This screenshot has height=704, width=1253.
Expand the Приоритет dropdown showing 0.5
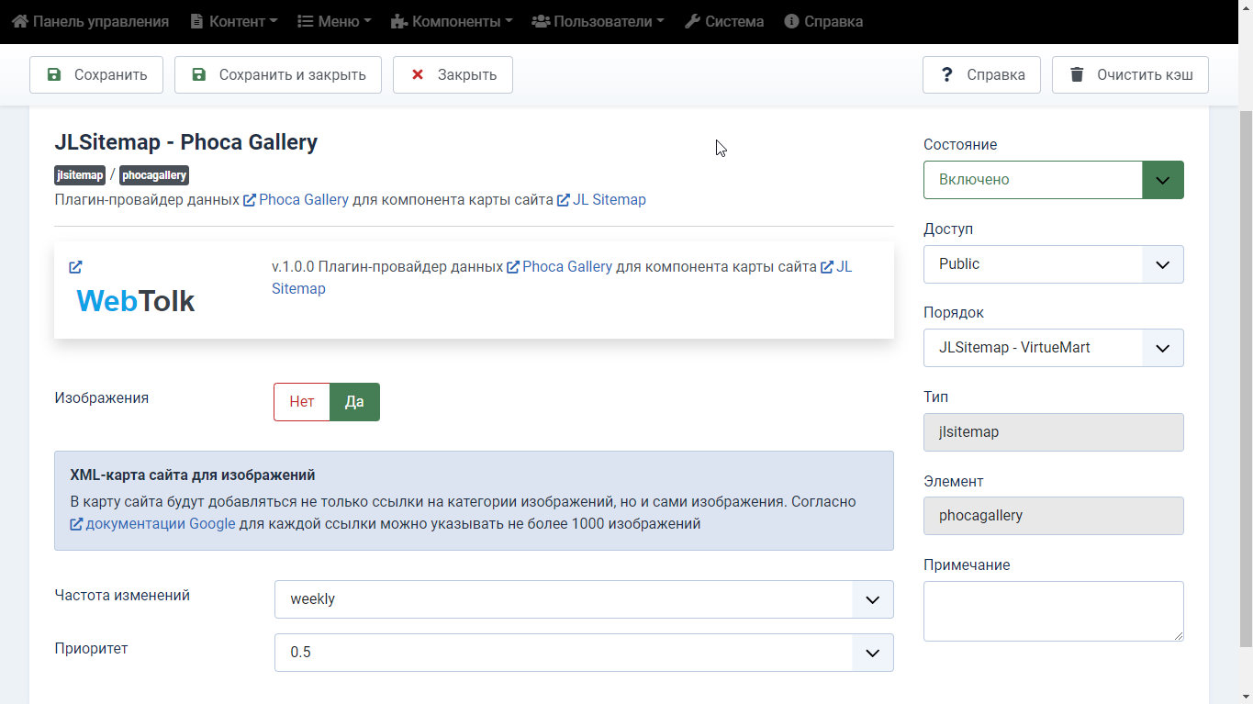coord(584,653)
